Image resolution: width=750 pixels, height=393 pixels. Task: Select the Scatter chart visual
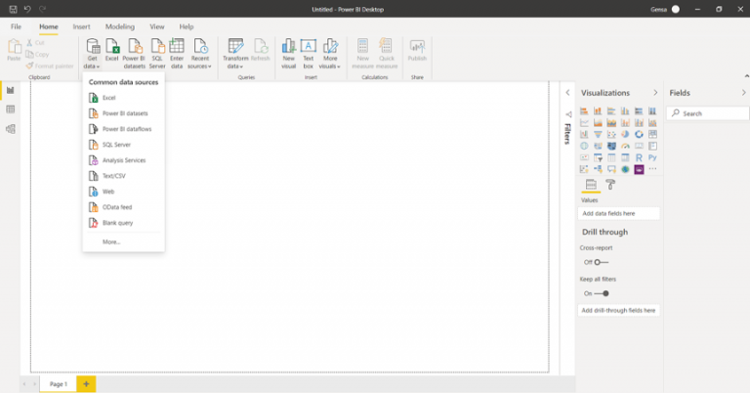tap(611, 135)
